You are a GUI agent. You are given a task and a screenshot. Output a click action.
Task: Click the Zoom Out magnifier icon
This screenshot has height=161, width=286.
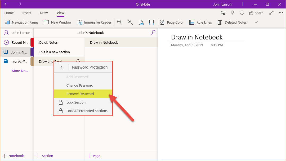pos(120,22)
